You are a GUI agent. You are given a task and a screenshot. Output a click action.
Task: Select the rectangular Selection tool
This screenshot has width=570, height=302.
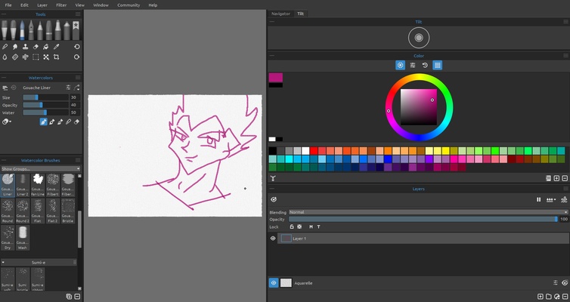(x=36, y=57)
